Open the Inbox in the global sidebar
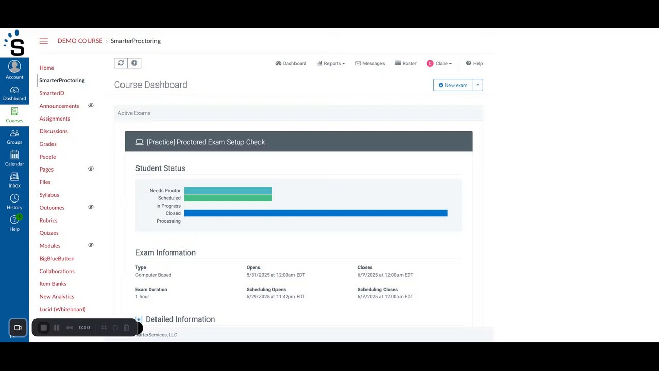Screen dimensions: 659x371 (14, 180)
